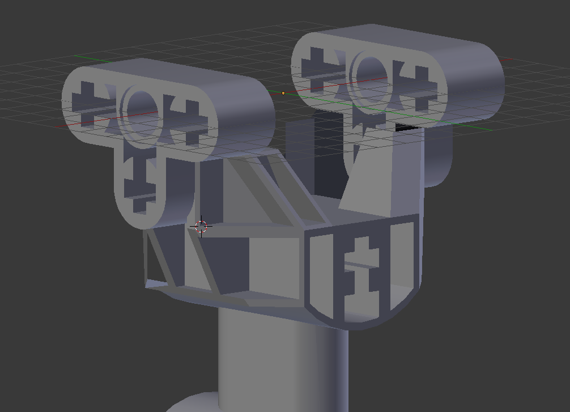Click the 3D cursor crosshair in viewport
Screen dimensions: 570x412
201,227
